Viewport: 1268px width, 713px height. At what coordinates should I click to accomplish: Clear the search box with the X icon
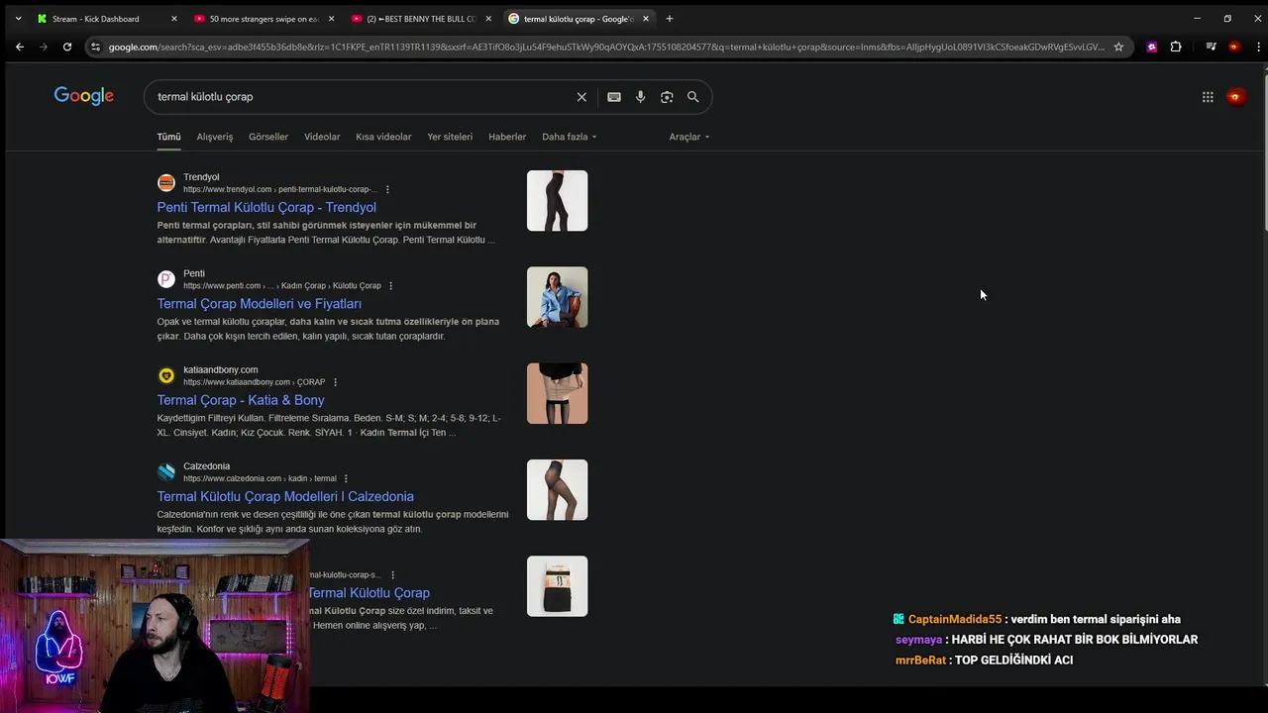581,97
